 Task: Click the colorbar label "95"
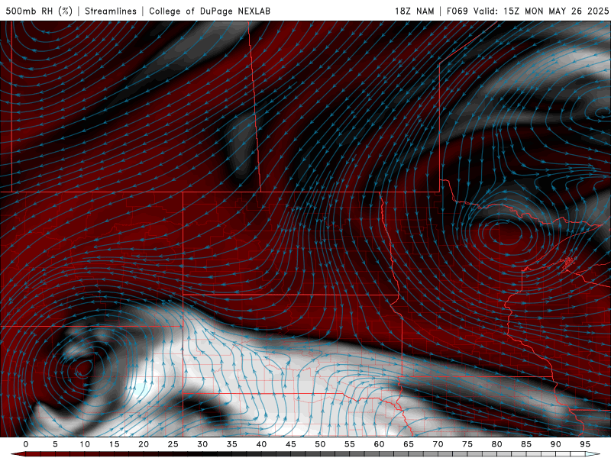pos(585,444)
